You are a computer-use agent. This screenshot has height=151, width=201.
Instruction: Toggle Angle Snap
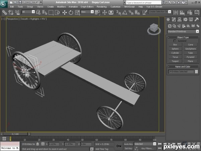point(125,12)
